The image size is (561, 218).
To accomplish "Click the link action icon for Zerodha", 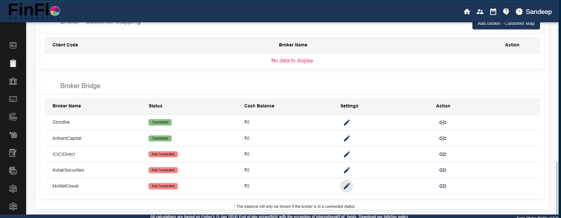I will (x=443, y=122).
